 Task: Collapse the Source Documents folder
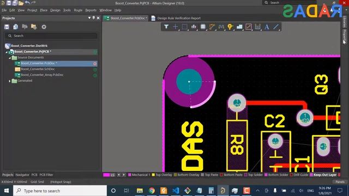tap(10, 58)
